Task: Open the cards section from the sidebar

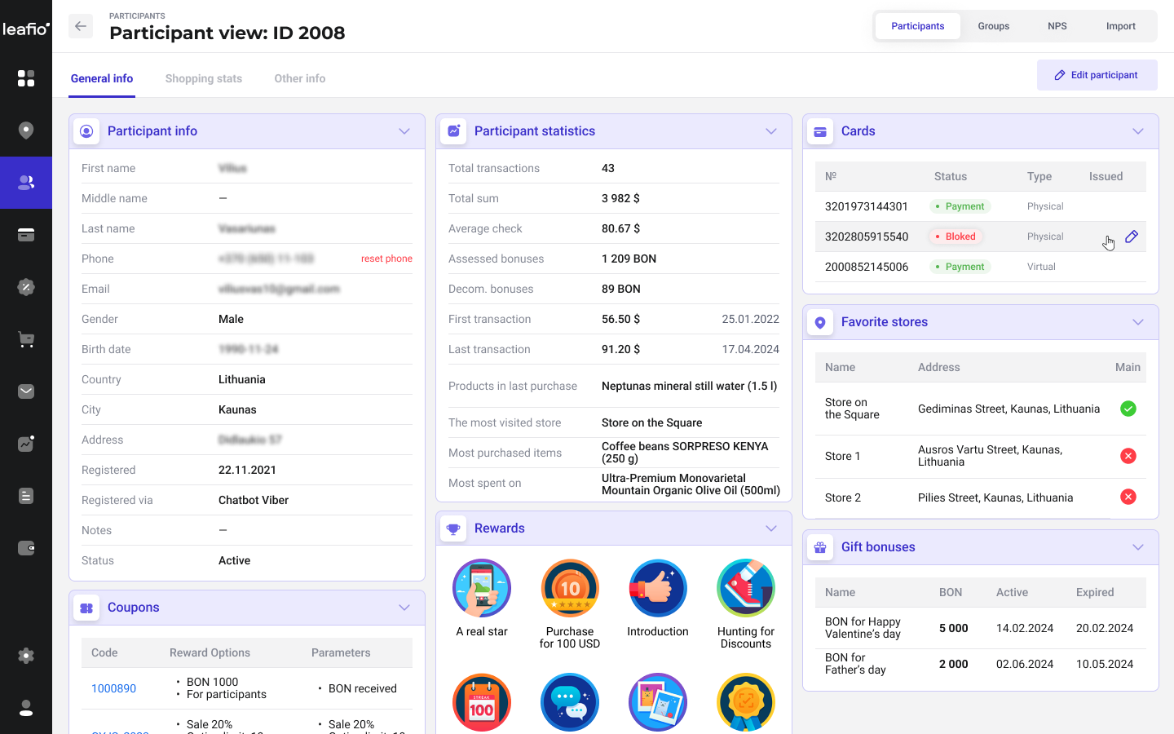Action: pos(26,235)
